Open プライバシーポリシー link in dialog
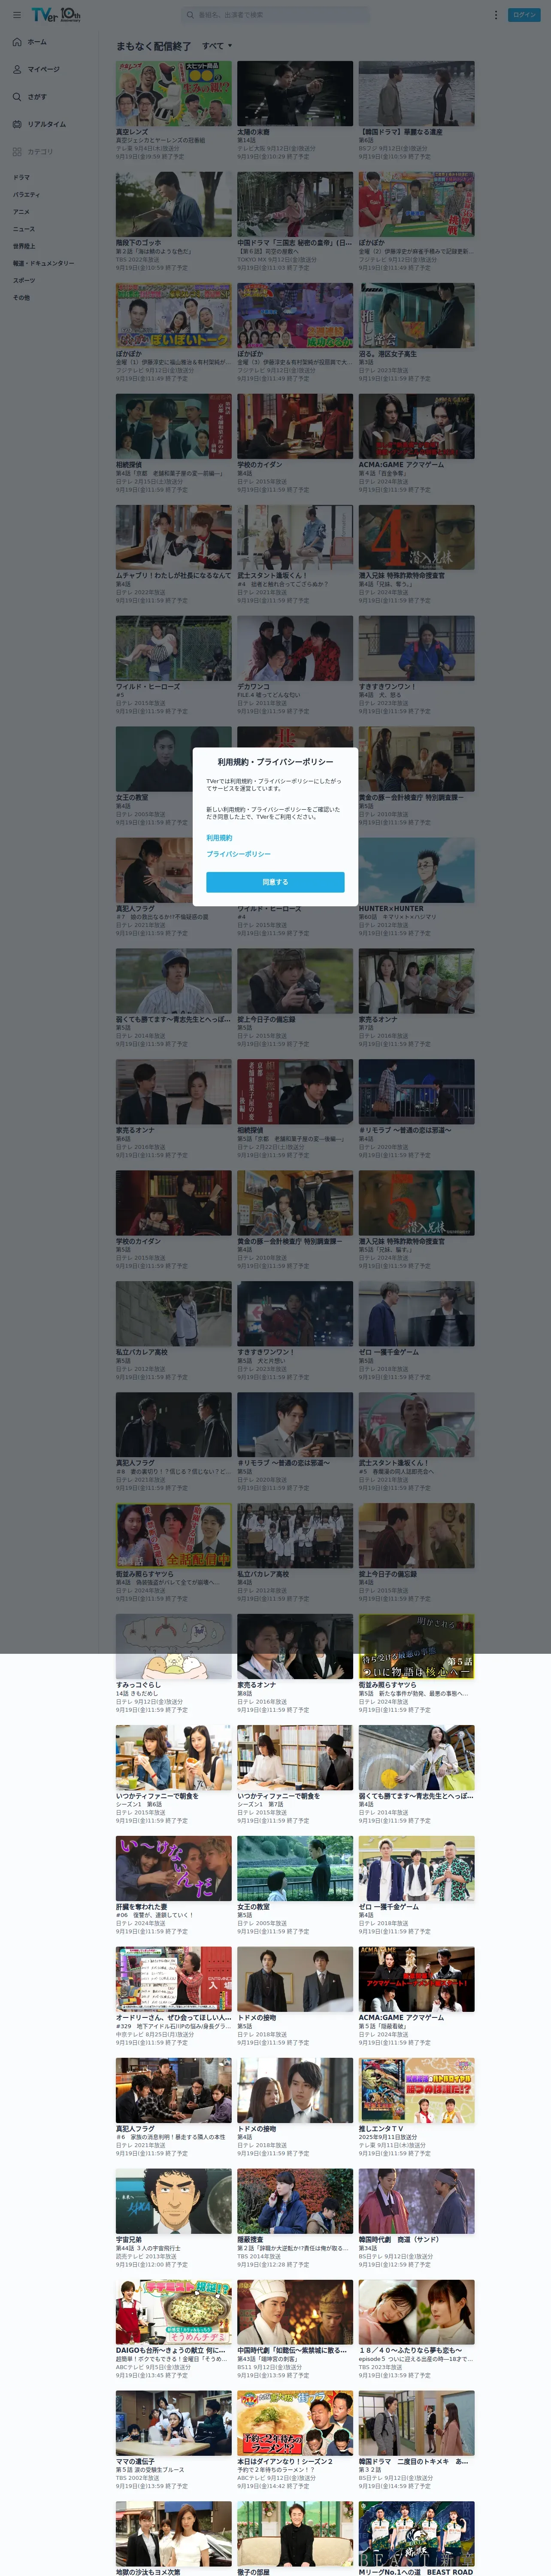The image size is (551, 2576). tap(238, 854)
